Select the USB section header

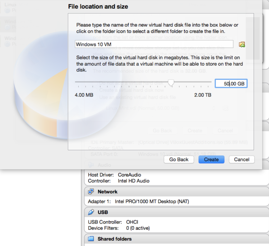(x=177, y=212)
